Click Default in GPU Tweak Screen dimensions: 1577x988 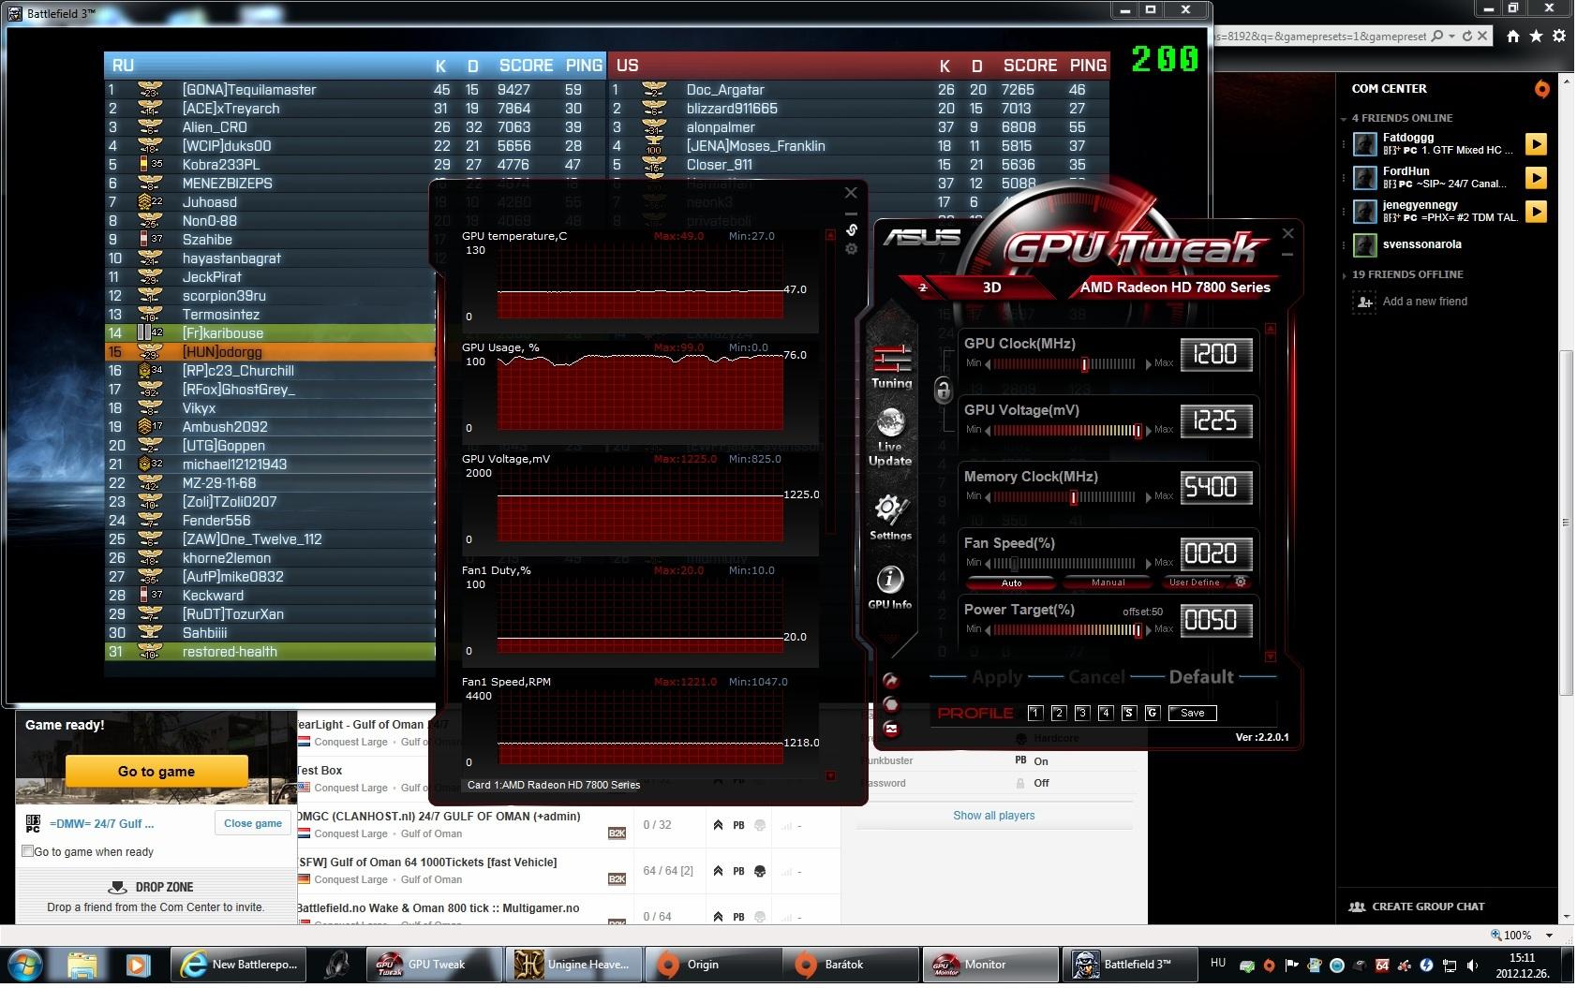point(1201,677)
